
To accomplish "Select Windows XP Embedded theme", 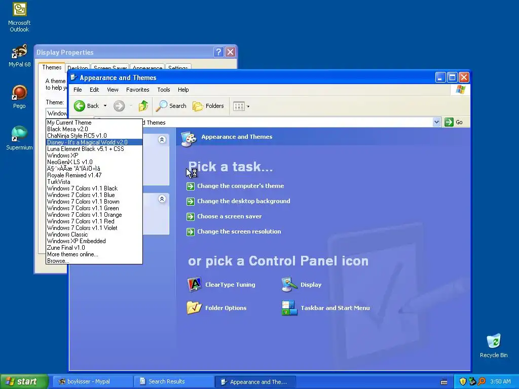I will tap(94, 241).
